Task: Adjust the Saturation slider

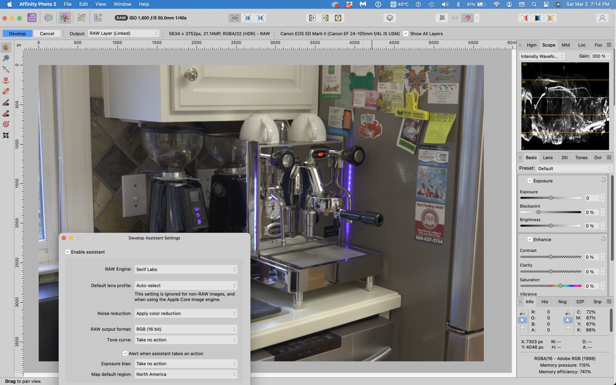Action: (x=561, y=286)
